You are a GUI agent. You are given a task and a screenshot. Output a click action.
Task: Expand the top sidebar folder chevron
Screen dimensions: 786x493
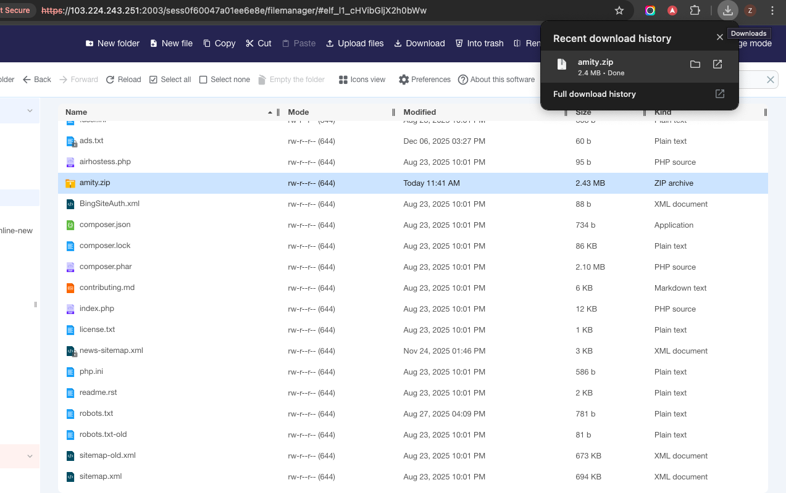pos(30,111)
